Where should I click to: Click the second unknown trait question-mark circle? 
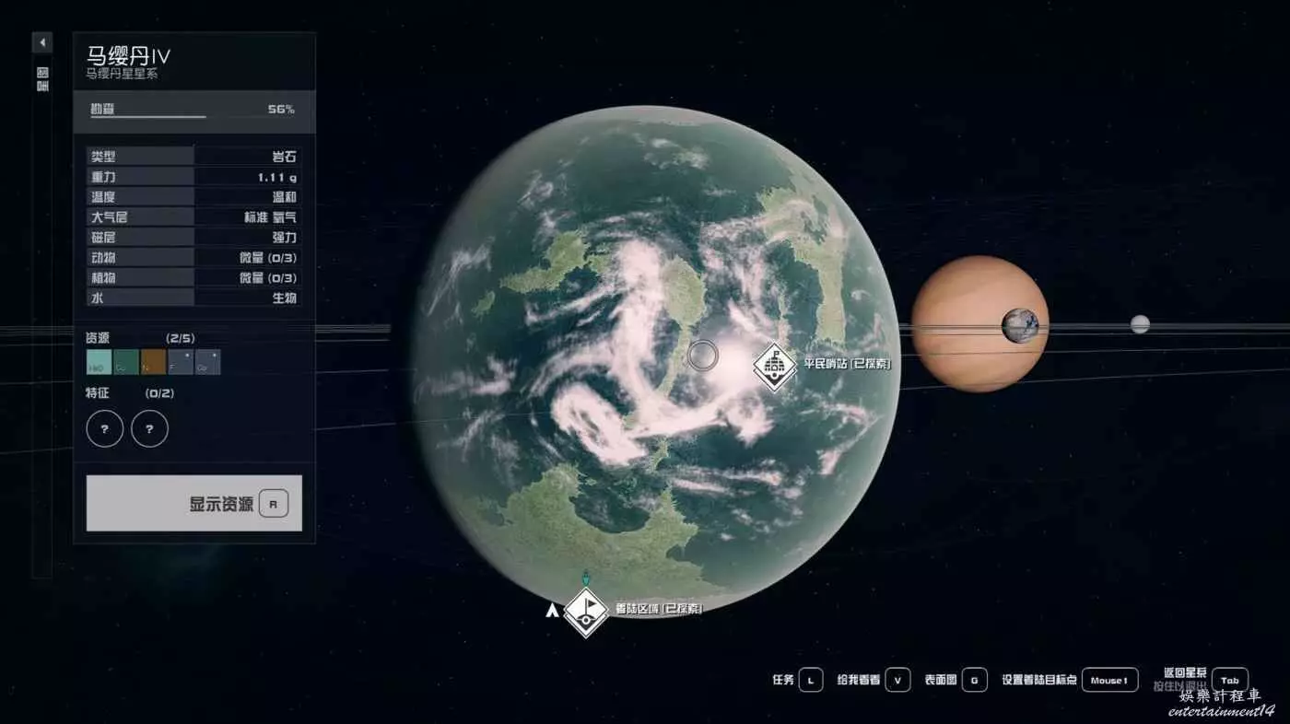(149, 428)
